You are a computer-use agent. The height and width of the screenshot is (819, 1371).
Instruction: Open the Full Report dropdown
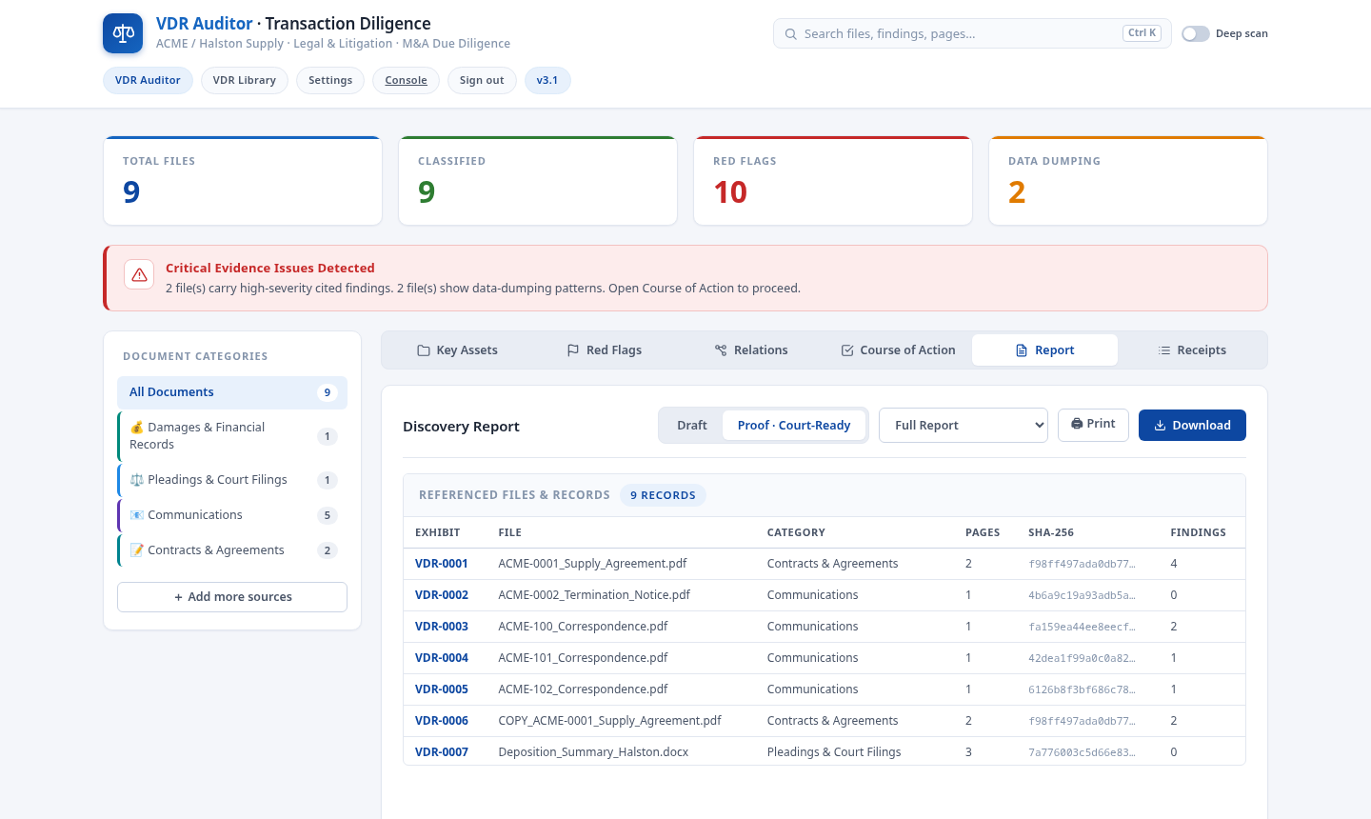[964, 426]
